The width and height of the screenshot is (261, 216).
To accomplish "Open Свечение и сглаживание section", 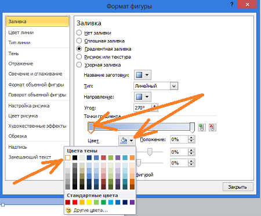I will [35, 74].
